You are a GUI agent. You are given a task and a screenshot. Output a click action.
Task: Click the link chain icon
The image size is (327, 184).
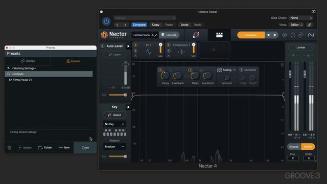click(310, 25)
